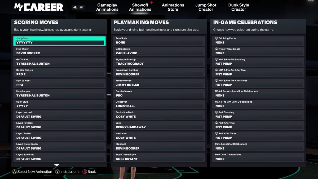Pick the Layup Euro Step slot

(59, 158)
